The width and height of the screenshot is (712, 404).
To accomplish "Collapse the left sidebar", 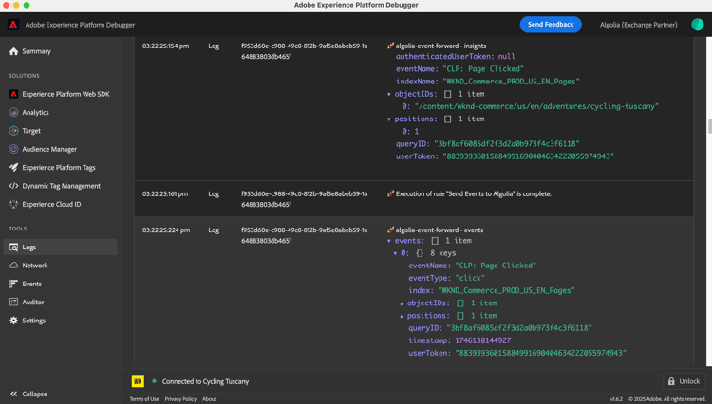I will [28, 394].
